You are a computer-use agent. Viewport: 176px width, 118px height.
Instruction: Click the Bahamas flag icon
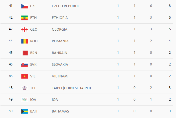(24, 111)
